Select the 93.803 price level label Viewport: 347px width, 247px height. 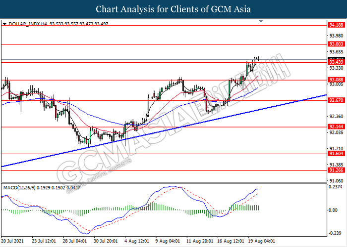point(336,44)
